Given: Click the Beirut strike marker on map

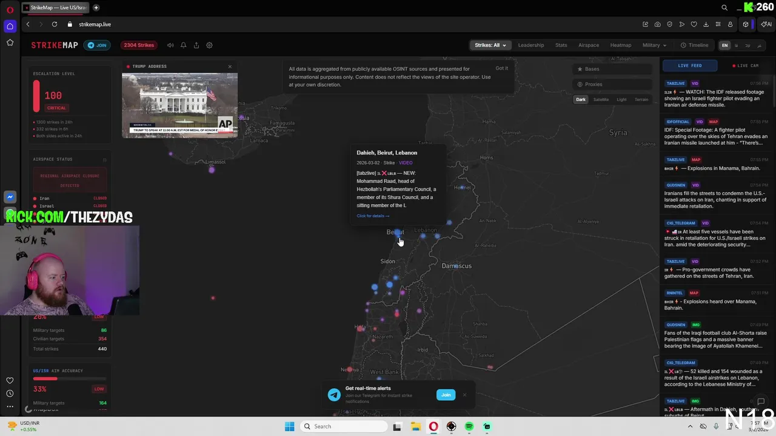Looking at the screenshot, I should click(x=397, y=233).
